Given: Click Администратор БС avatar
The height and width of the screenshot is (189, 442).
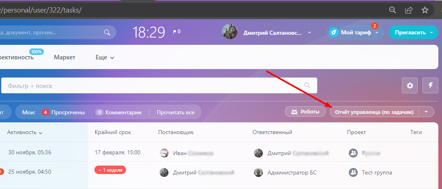Looking at the screenshot, I should coord(258,172).
